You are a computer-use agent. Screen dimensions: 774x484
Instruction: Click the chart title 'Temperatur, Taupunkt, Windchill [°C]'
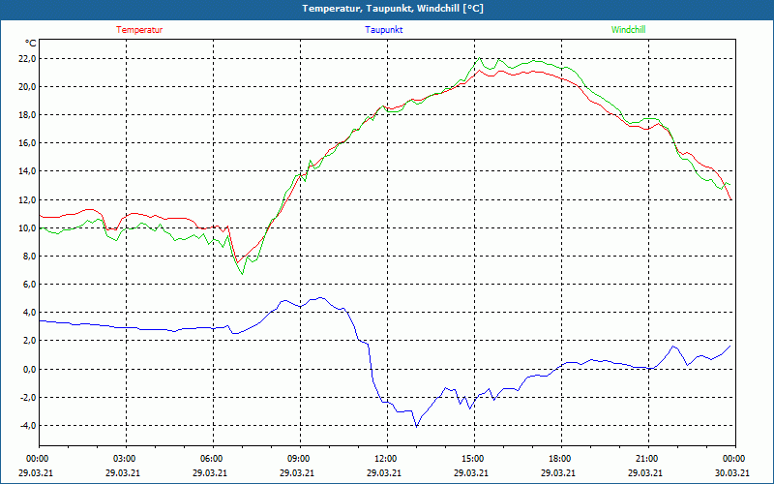[x=393, y=9]
